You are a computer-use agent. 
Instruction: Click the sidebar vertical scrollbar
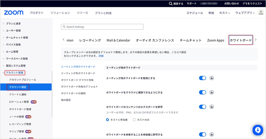pyautogui.click(x=52, y=94)
